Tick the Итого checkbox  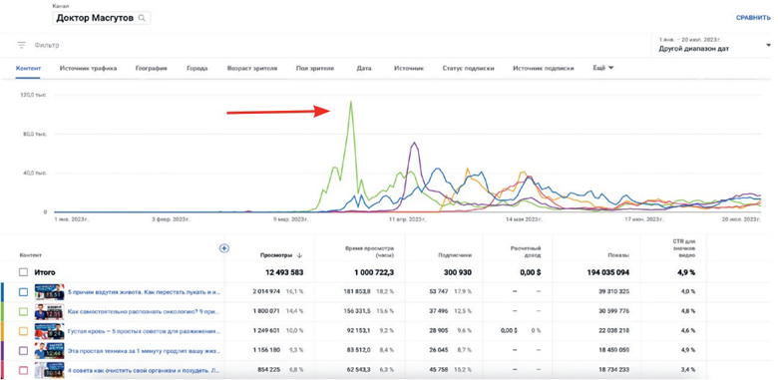[23, 272]
